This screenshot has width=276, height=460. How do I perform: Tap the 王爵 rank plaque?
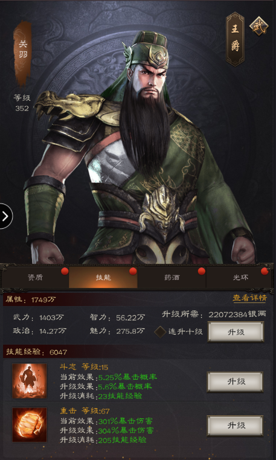pyautogui.click(x=235, y=39)
